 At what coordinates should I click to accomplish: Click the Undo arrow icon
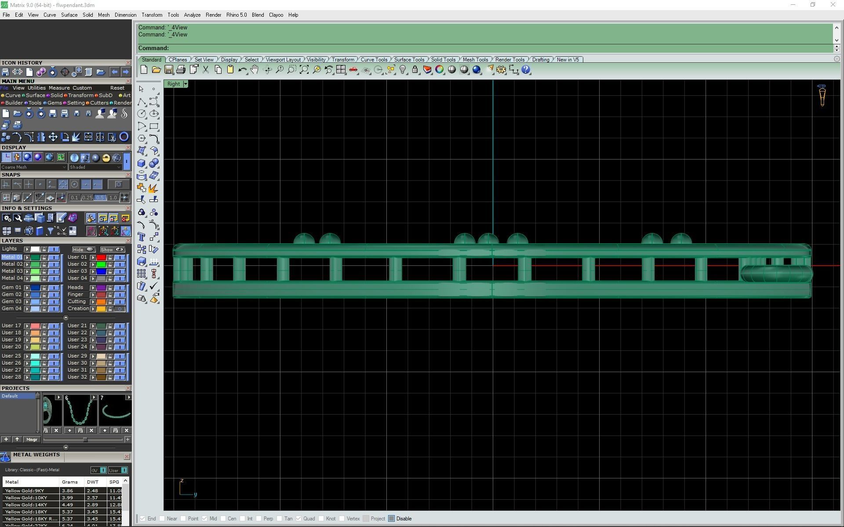[242, 70]
